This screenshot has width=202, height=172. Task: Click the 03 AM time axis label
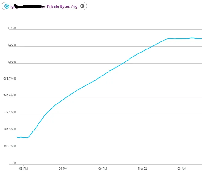click(x=182, y=168)
